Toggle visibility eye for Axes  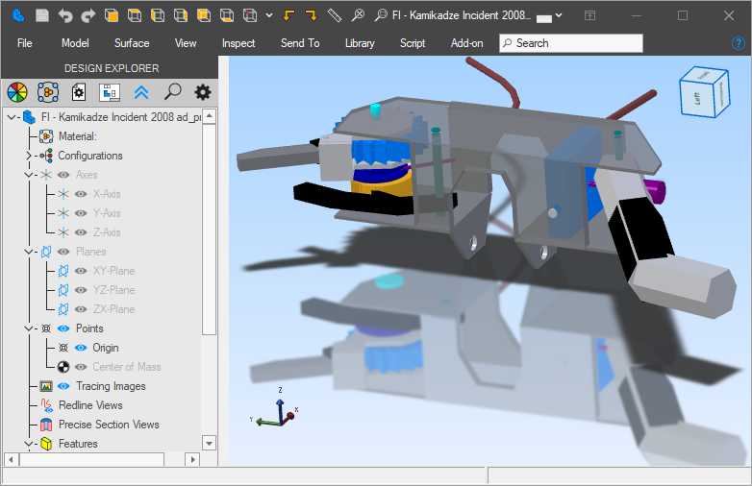(63, 175)
